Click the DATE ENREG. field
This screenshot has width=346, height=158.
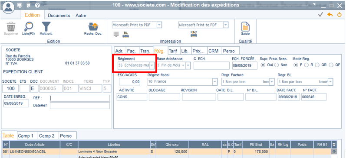click(16, 103)
